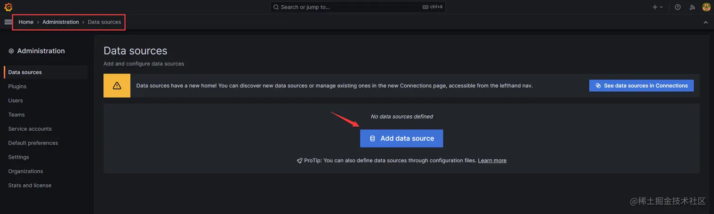
Task: Open the Users sidebar item
Action: (x=16, y=101)
